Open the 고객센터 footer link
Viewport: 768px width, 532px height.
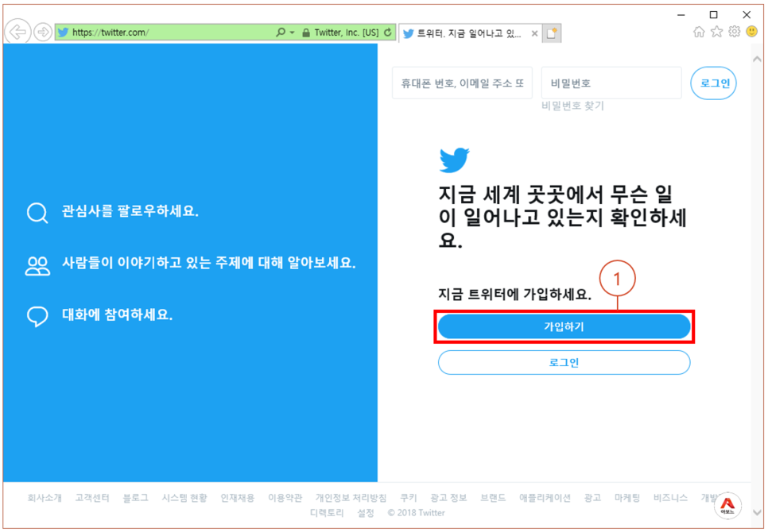[92, 498]
